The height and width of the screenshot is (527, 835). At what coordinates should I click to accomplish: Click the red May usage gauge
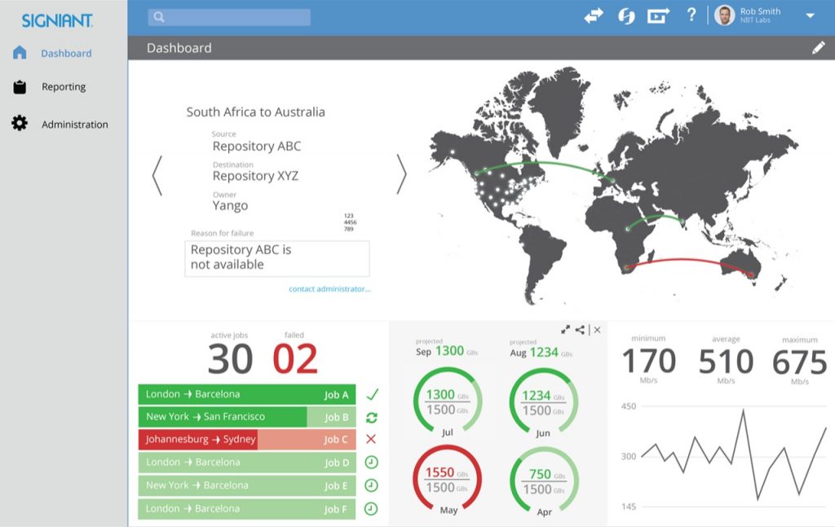[447, 481]
